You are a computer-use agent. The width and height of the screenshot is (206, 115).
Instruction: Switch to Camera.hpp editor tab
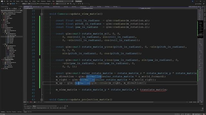[46, 6]
